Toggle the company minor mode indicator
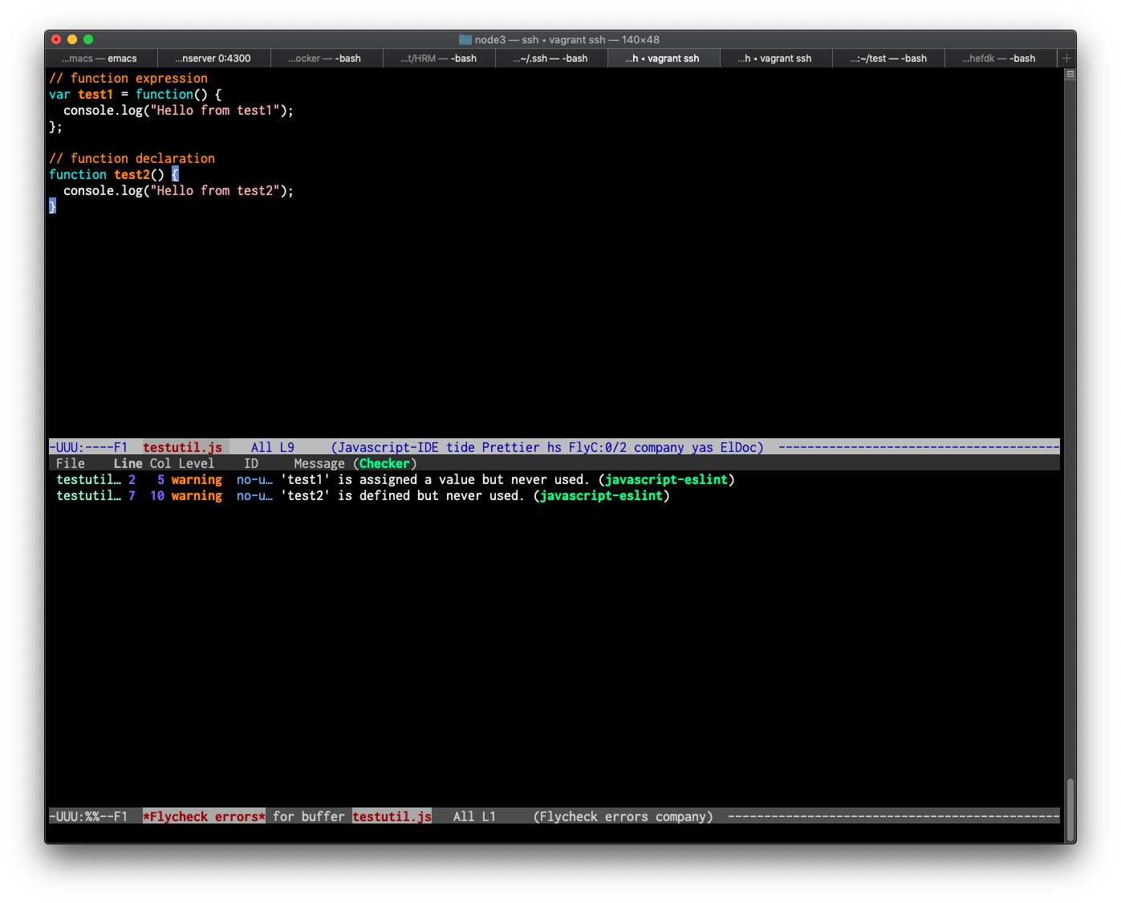Screen dimensions: 1121x903 pos(659,447)
